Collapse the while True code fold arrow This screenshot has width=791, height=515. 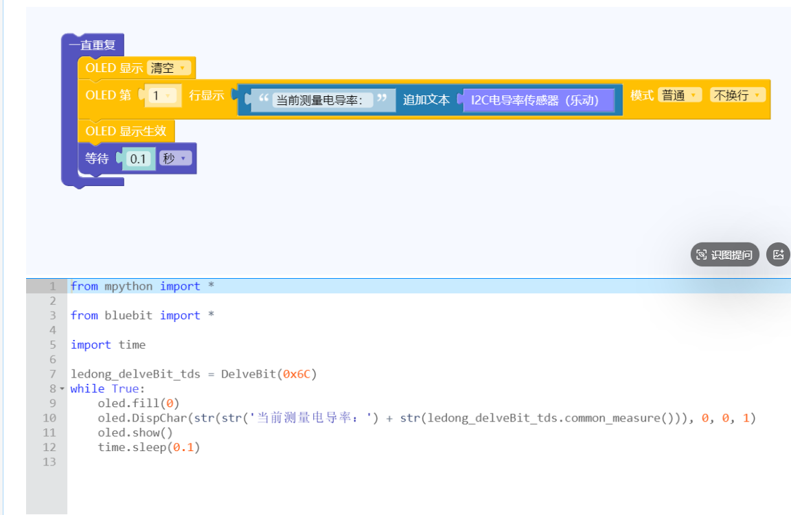click(62, 389)
